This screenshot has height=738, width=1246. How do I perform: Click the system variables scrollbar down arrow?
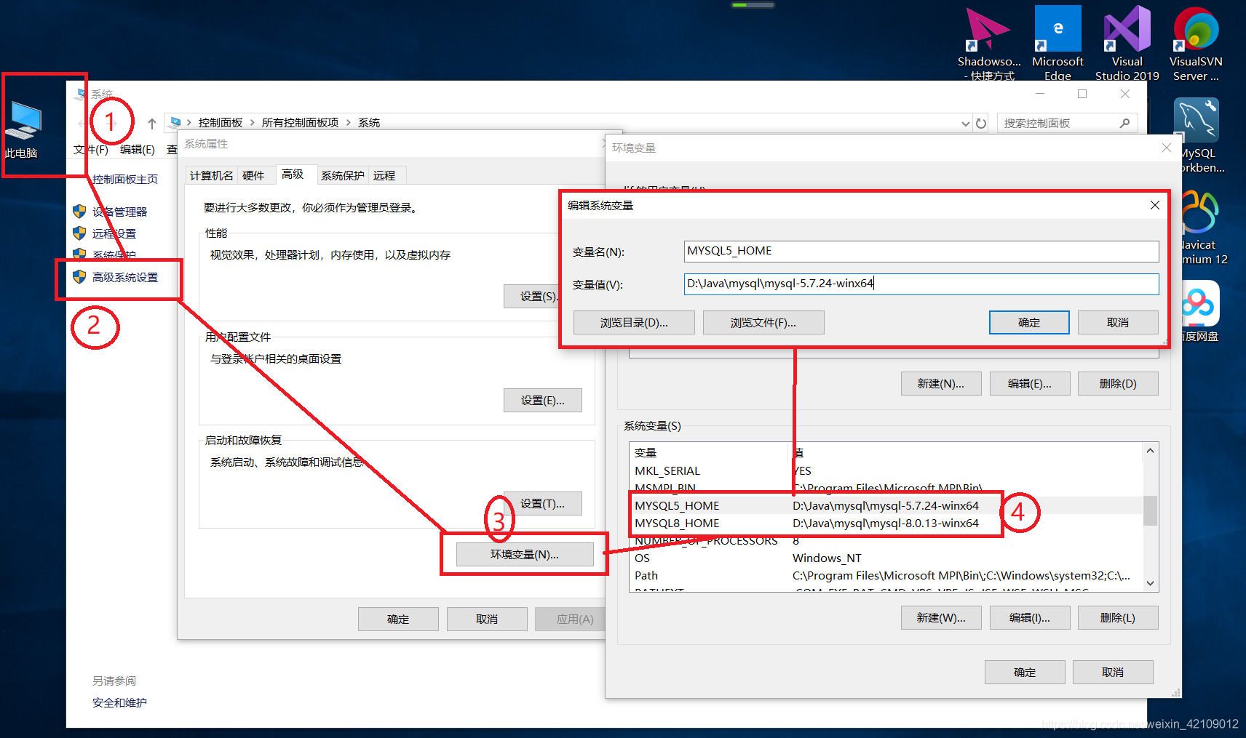(1150, 583)
